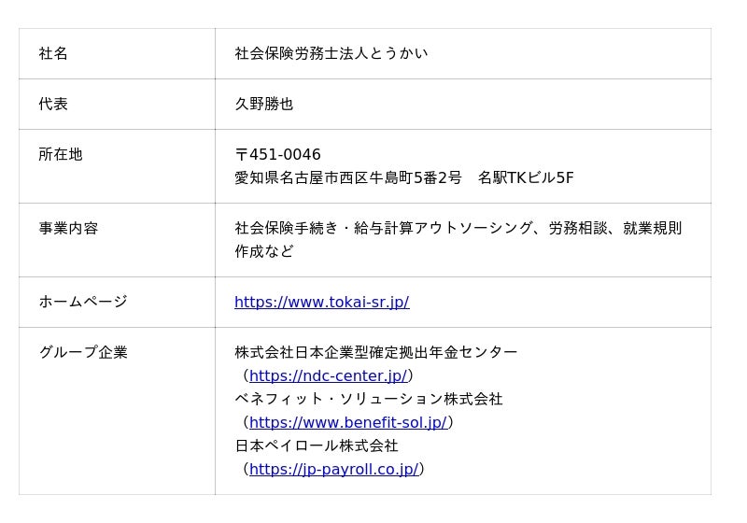Click the 所在地 row label
Image resolution: width=747 pixels, height=523 pixels.
point(60,154)
